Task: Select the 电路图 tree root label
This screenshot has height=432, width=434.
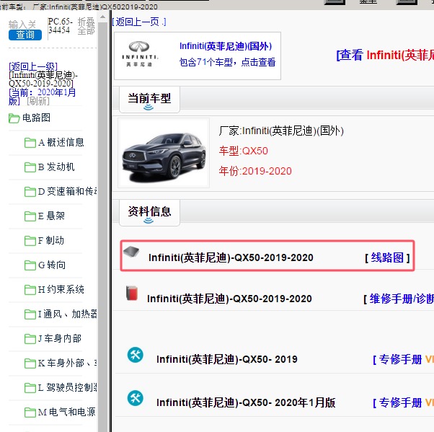Action: click(36, 118)
